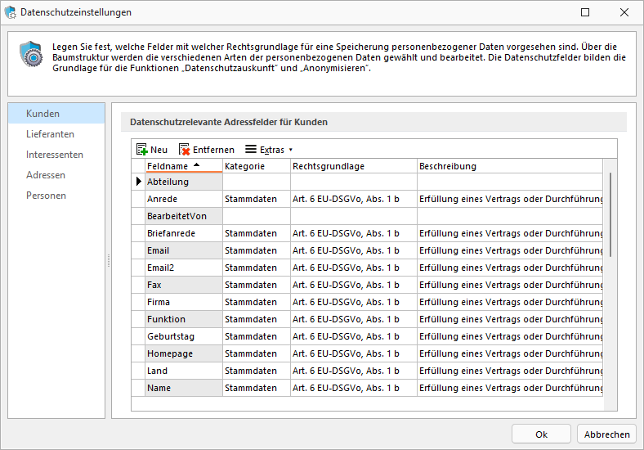Click the table's vertical scrollbar thumb
644x450 pixels.
[610, 214]
